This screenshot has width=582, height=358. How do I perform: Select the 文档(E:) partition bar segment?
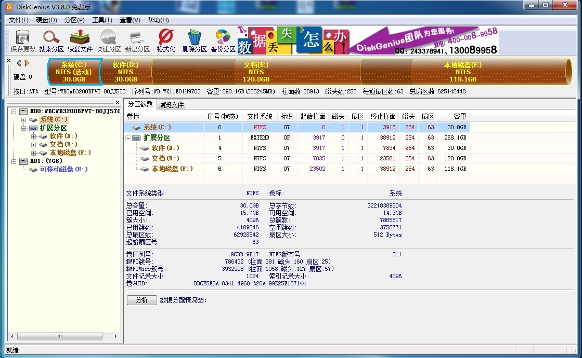(x=256, y=72)
